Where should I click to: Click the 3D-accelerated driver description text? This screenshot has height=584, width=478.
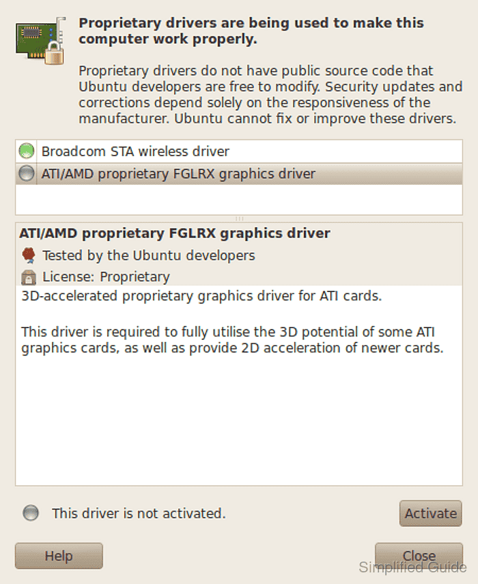click(x=201, y=296)
